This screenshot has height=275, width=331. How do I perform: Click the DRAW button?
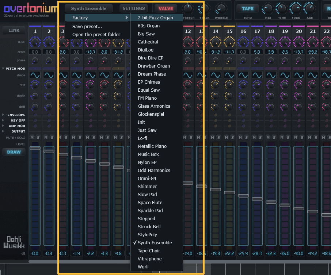[x=14, y=152]
